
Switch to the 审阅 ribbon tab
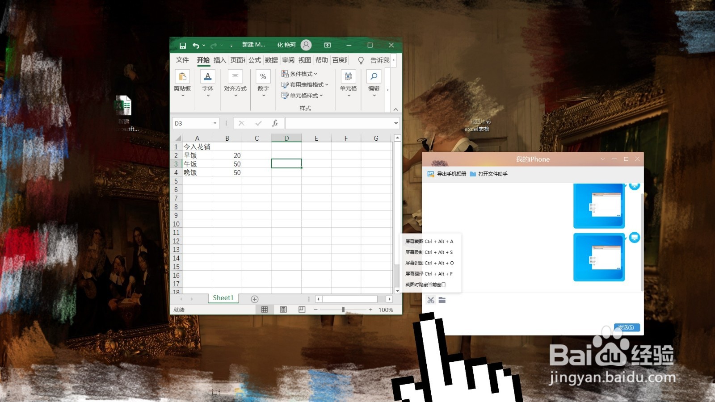point(288,60)
